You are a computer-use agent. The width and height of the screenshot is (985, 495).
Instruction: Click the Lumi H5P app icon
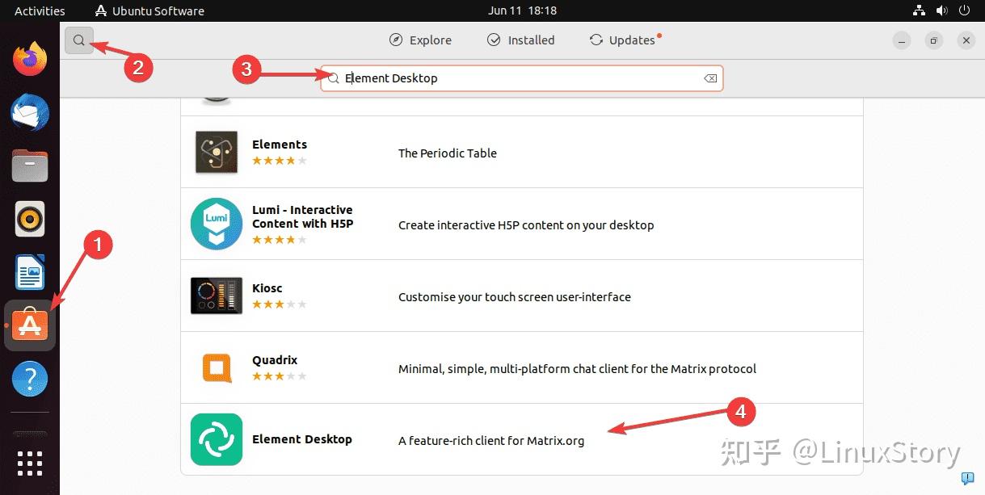[216, 224]
